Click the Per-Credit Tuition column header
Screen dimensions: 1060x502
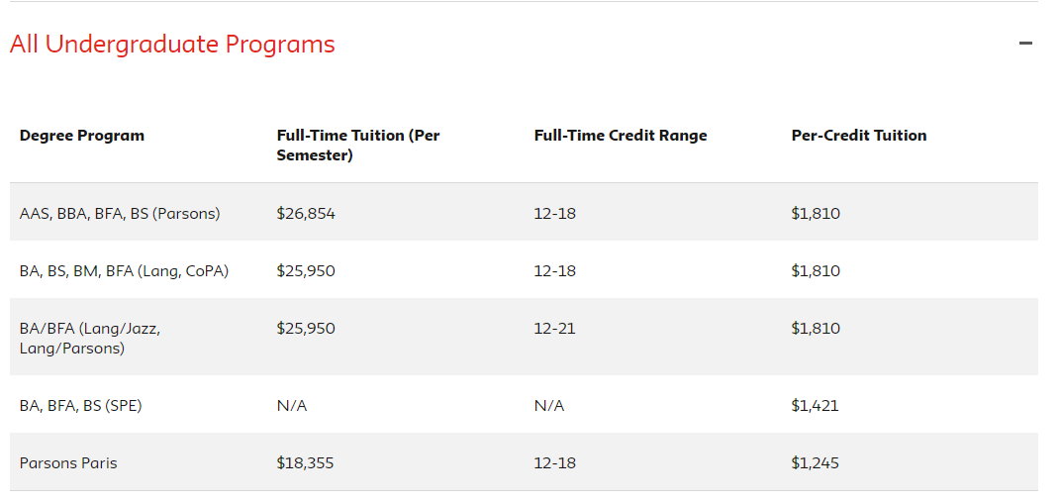[x=858, y=136]
